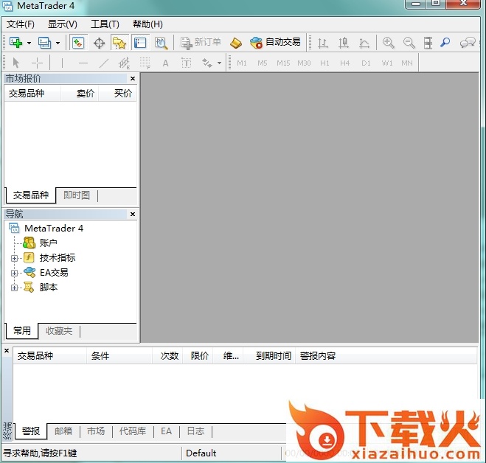Viewport: 486px width, 463px height.
Task: Switch to the 收藏夹 tab in Navigator
Action: (59, 331)
